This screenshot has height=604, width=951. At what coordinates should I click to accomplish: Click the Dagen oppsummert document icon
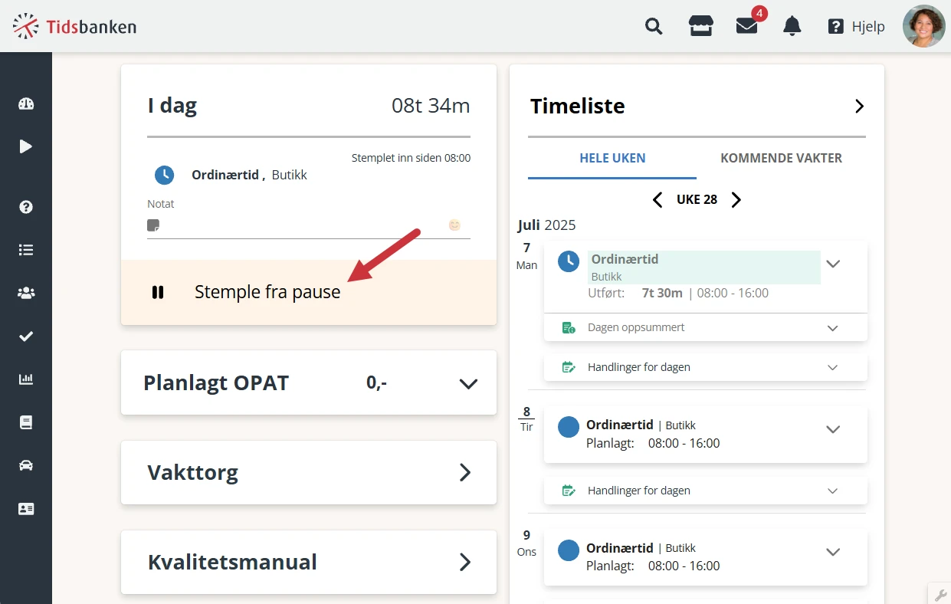(569, 327)
